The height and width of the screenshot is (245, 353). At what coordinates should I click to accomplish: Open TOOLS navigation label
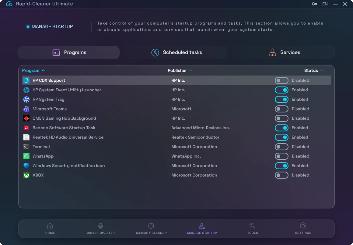(253, 233)
